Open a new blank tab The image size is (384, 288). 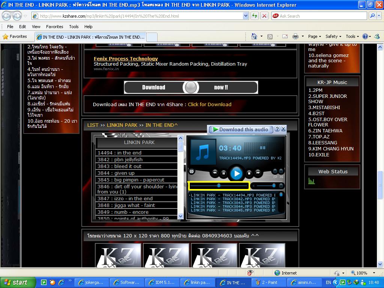(152, 37)
